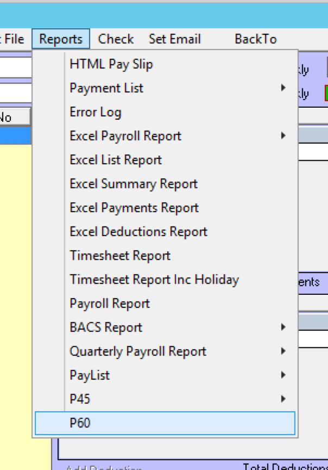The image size is (328, 470).
Task: Open the Error Log entry
Action: [x=96, y=112]
